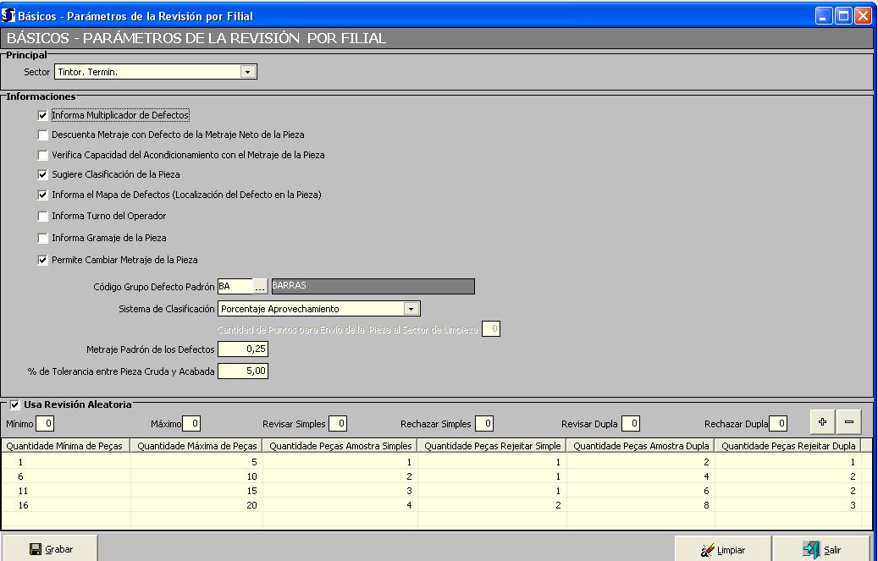Toggle Informa Turno del Operador checkbox

click(43, 217)
